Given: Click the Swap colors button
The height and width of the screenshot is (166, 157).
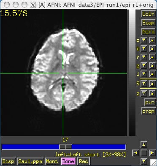Looking at the screenshot, I should tap(148, 23).
